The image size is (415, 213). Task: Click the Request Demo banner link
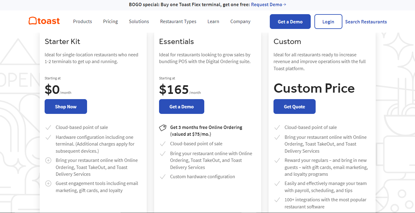tap(266, 5)
